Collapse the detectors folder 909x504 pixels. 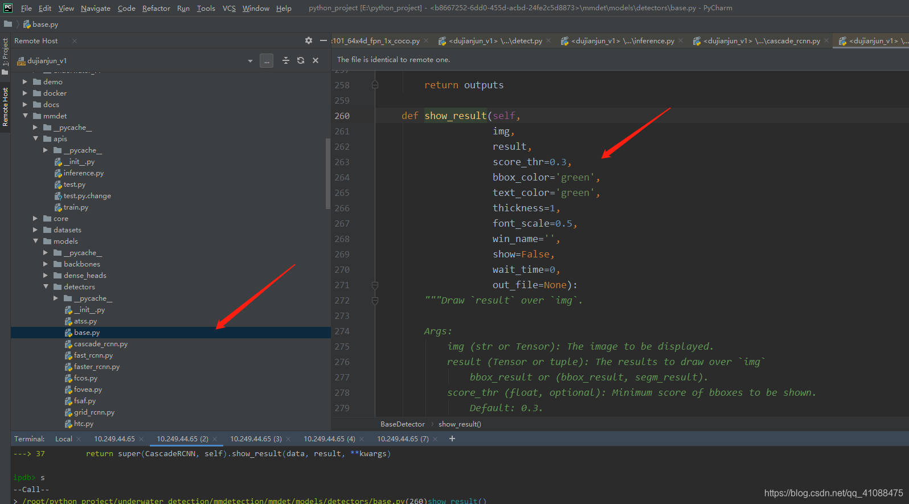46,286
